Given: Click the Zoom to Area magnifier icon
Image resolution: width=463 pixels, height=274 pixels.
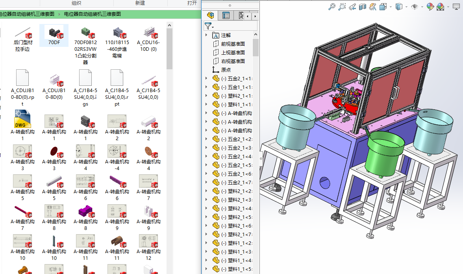Looking at the screenshot, I should point(342,6).
